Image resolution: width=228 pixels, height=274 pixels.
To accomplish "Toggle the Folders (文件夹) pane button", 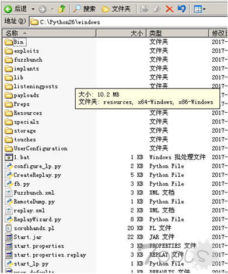I will click(116, 9).
